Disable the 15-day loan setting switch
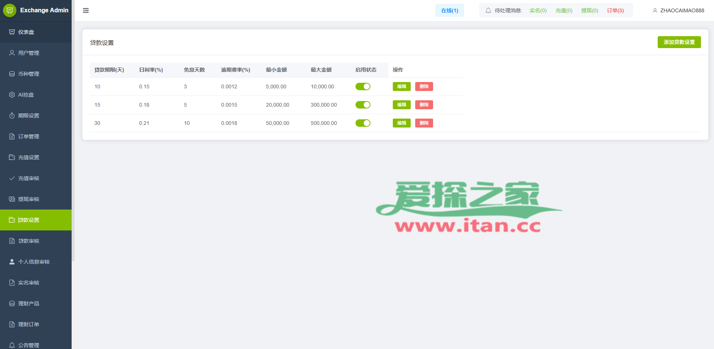Image resolution: width=714 pixels, height=349 pixels. pyautogui.click(x=363, y=105)
